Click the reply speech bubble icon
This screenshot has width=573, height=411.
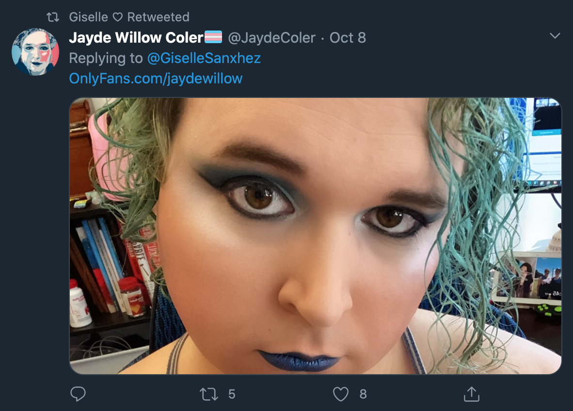tap(78, 394)
